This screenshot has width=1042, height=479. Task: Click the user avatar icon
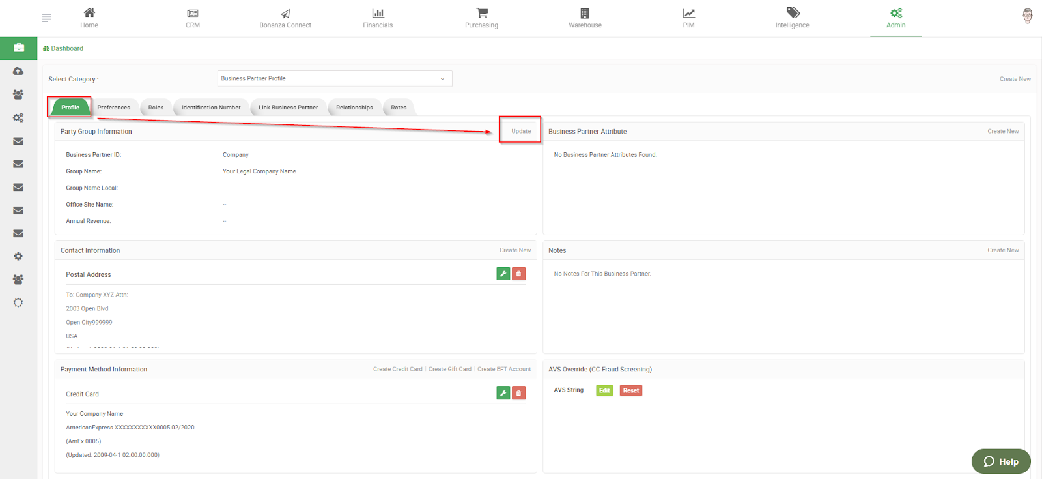1028,16
